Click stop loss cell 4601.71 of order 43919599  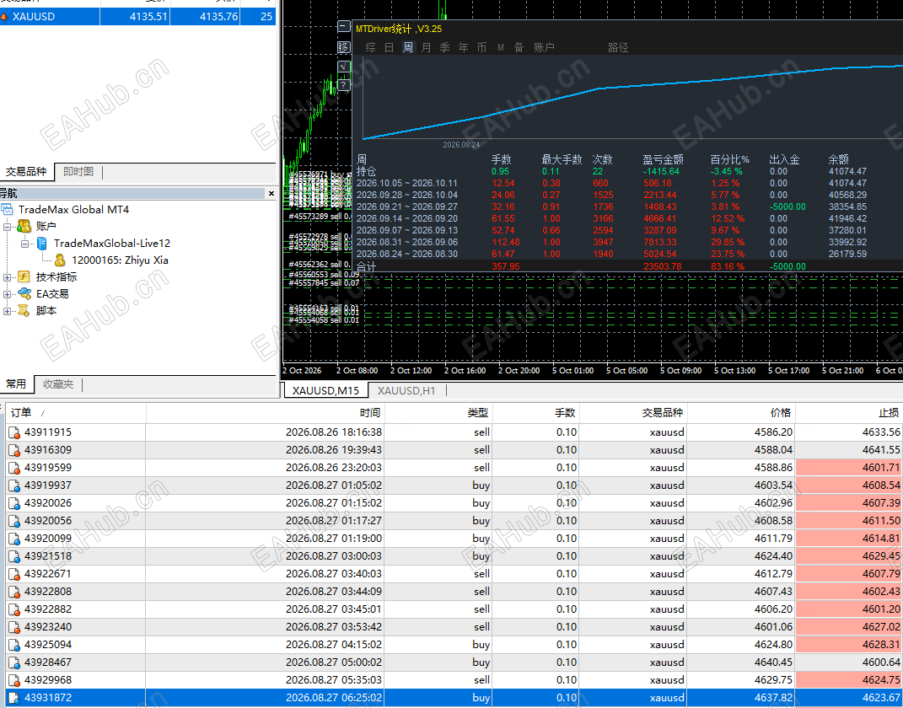click(x=849, y=468)
